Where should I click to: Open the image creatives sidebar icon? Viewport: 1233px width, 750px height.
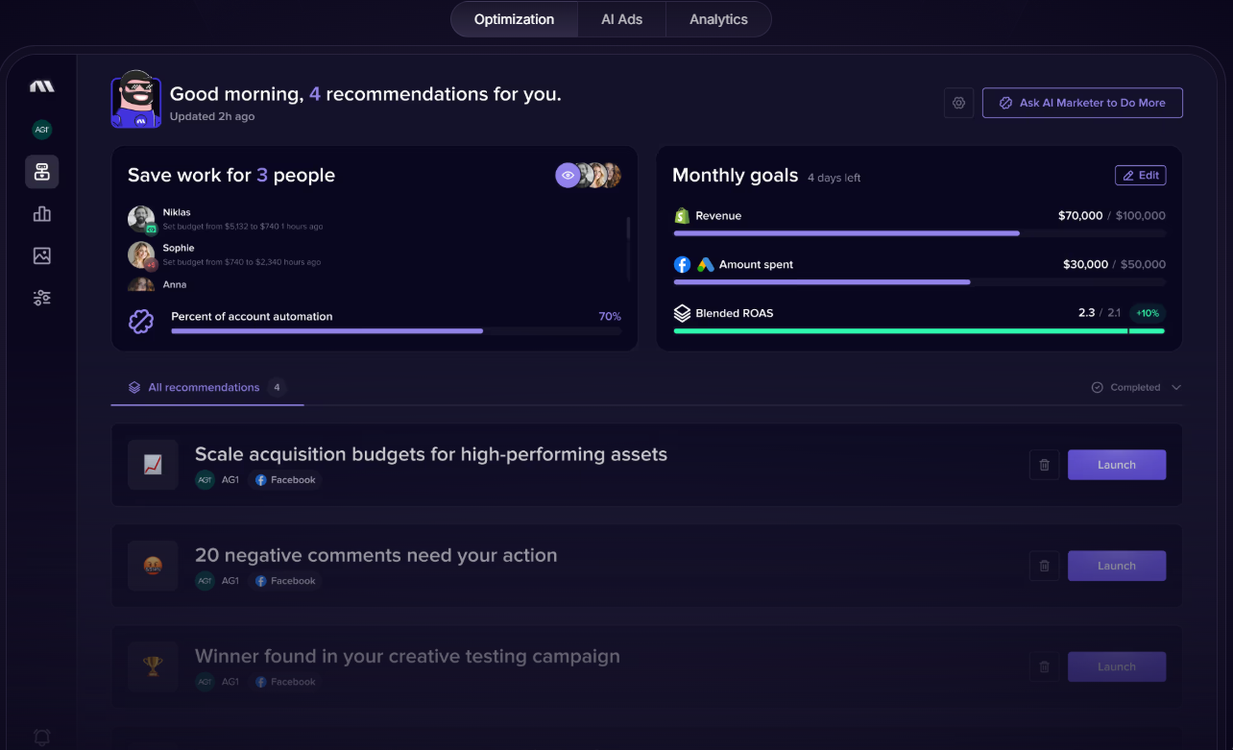coord(41,256)
